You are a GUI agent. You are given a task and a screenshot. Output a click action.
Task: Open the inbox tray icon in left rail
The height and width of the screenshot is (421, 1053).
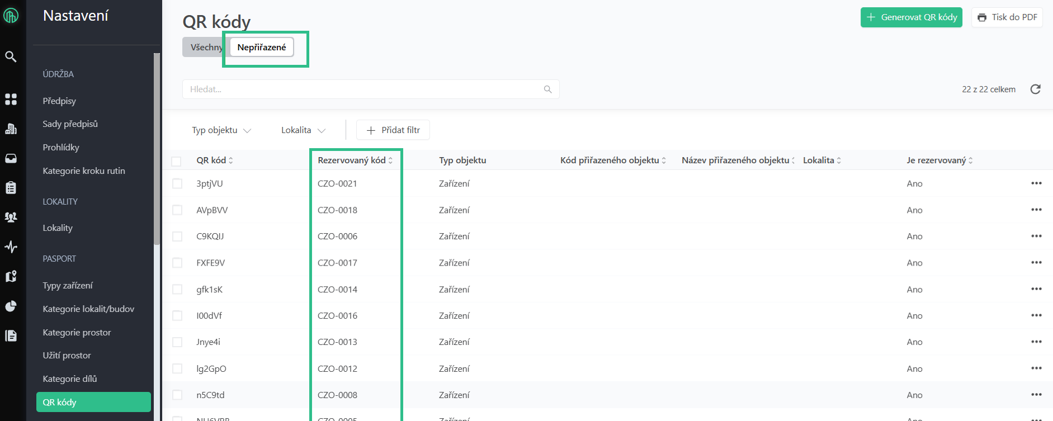(11, 159)
